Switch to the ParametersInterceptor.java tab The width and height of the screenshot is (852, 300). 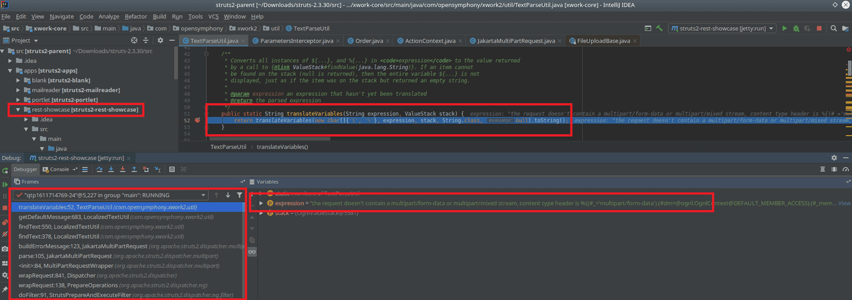pyautogui.click(x=292, y=40)
